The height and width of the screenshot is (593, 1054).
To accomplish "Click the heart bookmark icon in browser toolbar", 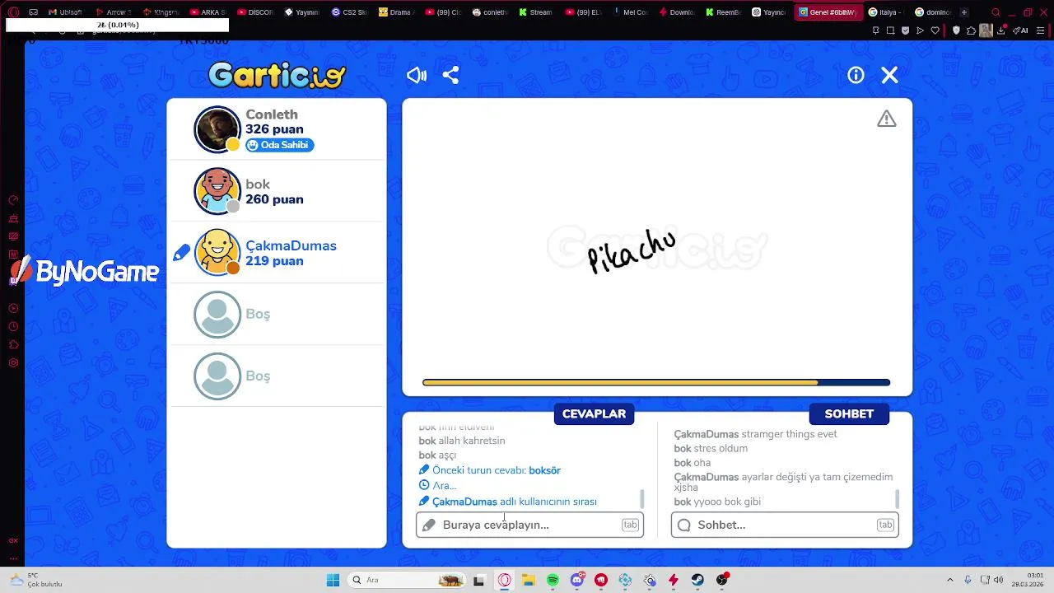I will coord(935,30).
